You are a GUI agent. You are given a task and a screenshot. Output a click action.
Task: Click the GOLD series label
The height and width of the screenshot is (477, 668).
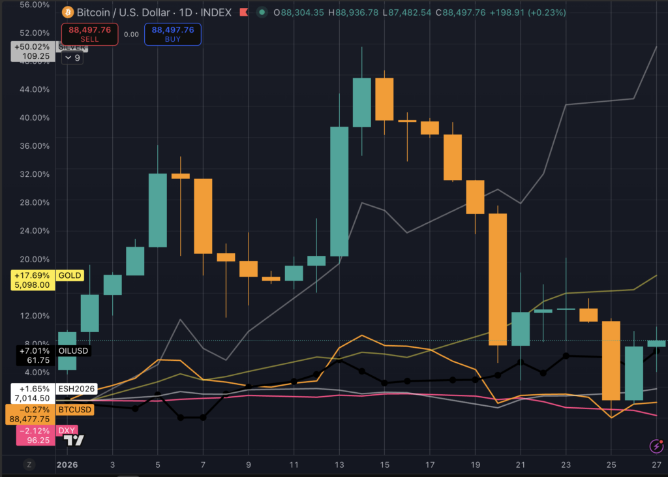pyautogui.click(x=69, y=275)
